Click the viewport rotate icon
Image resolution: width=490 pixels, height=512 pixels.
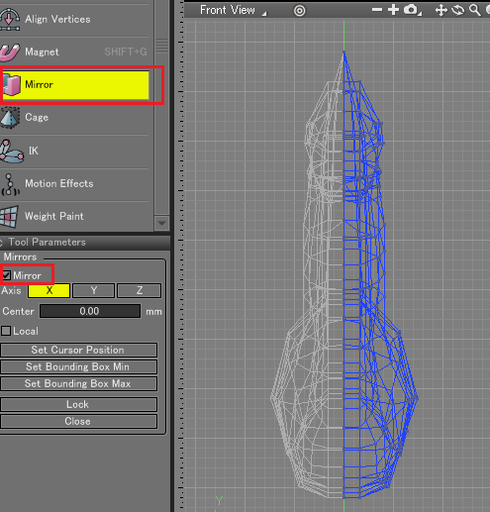(458, 10)
